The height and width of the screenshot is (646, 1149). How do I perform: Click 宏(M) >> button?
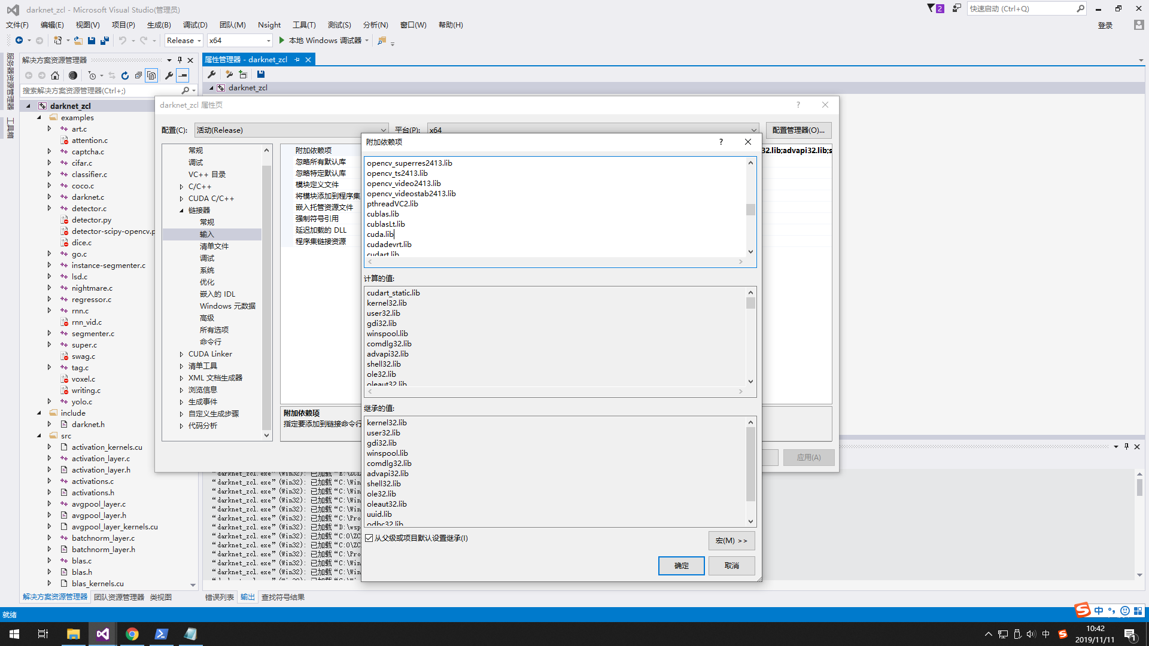pyautogui.click(x=731, y=541)
